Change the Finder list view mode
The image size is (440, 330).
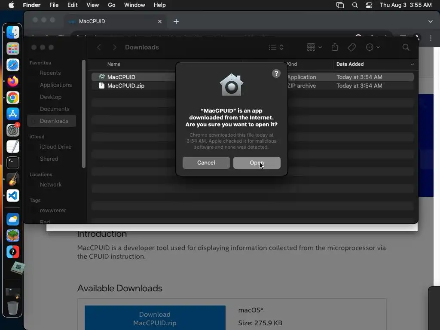pos(276,47)
